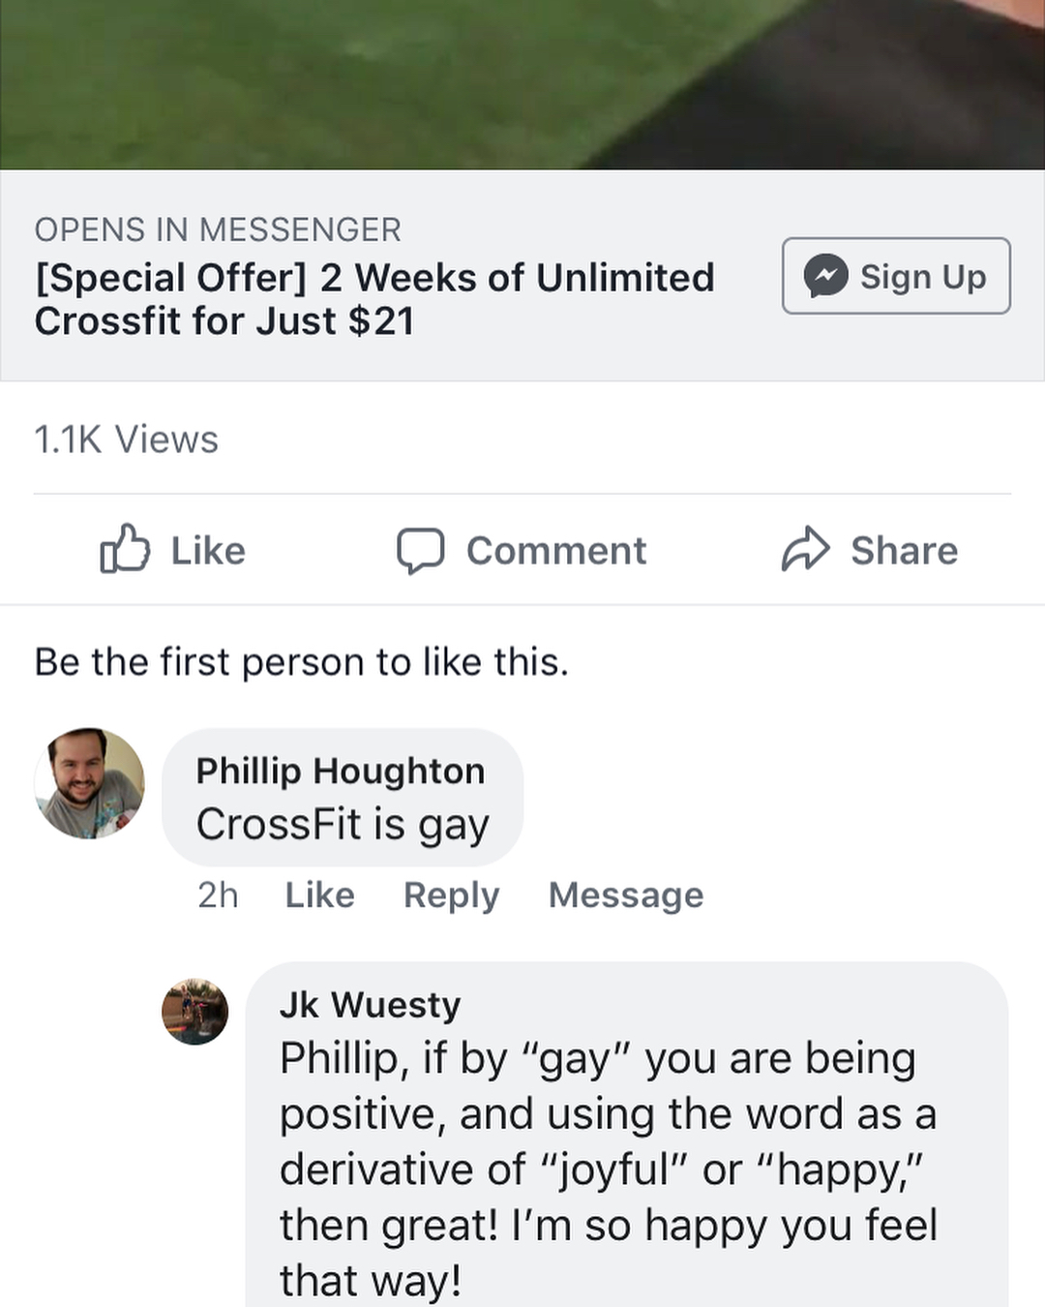The height and width of the screenshot is (1307, 1045).
Task: Like Phillip Houghton's comment
Action: pos(319,895)
